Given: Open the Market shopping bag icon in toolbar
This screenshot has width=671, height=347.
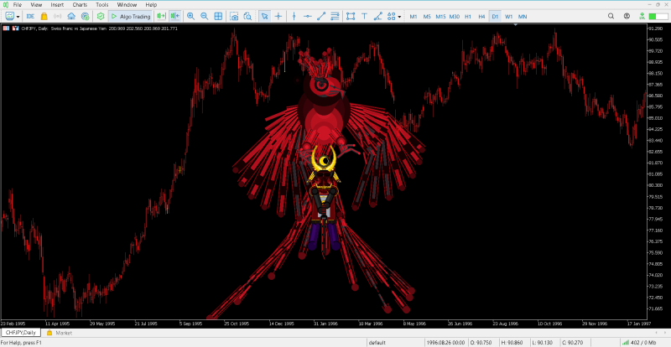Looking at the screenshot, I should coord(44,16).
